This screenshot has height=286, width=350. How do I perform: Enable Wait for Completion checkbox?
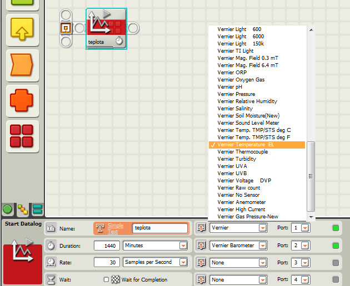coord(106,279)
